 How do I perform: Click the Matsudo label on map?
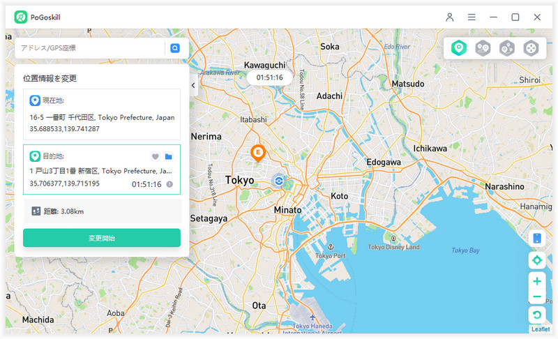(x=408, y=84)
